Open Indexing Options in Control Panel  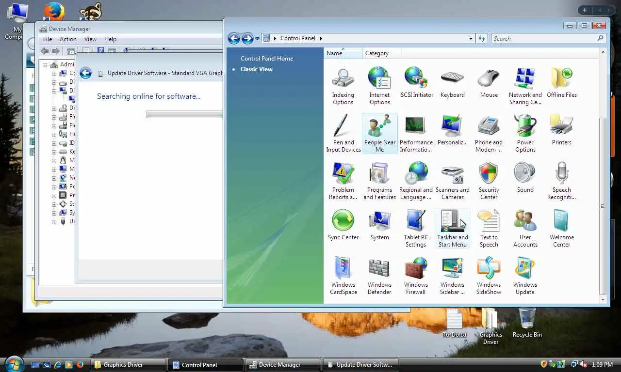[x=343, y=86]
